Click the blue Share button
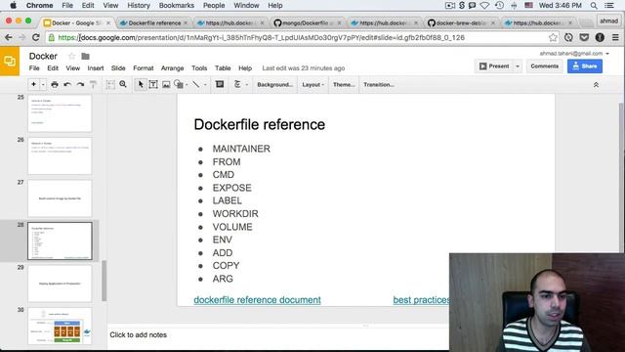 [585, 66]
